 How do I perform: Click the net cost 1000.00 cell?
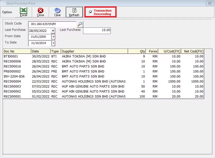pos(197,82)
